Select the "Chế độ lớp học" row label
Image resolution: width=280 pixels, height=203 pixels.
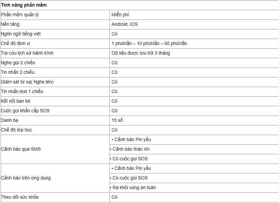(x=17, y=130)
